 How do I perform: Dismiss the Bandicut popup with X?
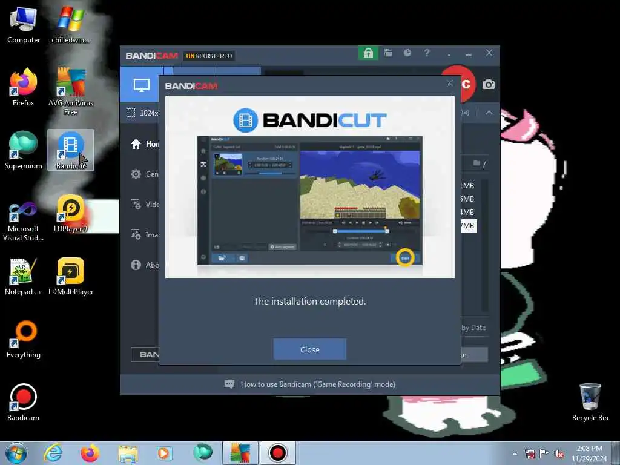coord(450,83)
